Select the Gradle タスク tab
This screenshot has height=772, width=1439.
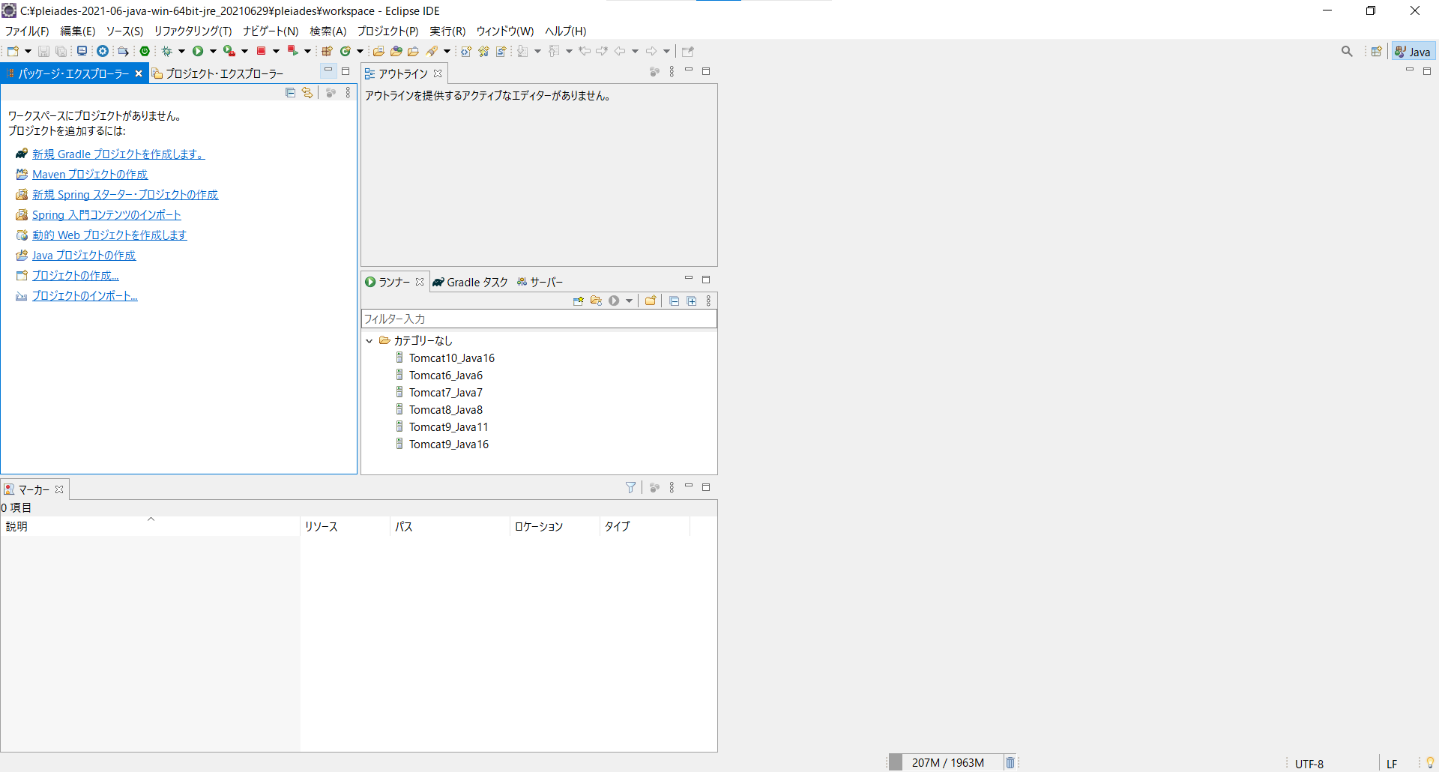pos(471,282)
